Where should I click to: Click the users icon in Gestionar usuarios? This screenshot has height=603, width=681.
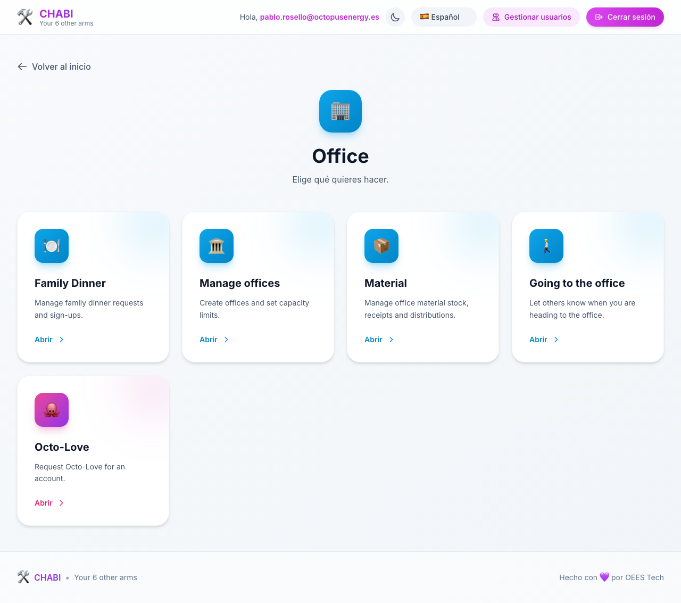tap(496, 17)
